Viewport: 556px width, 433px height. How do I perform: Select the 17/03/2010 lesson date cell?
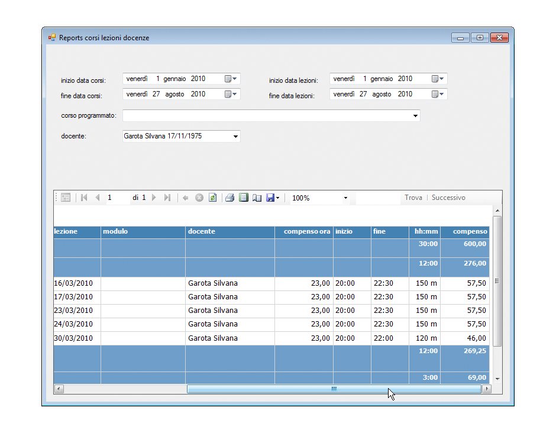point(77,297)
